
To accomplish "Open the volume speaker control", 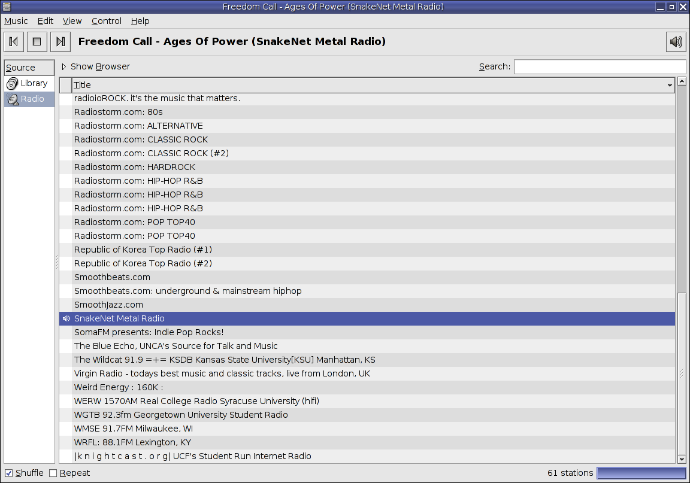I will (676, 42).
